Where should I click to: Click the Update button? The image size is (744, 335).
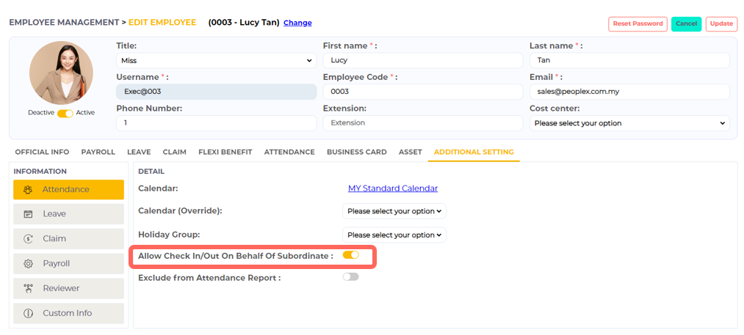[x=721, y=23]
